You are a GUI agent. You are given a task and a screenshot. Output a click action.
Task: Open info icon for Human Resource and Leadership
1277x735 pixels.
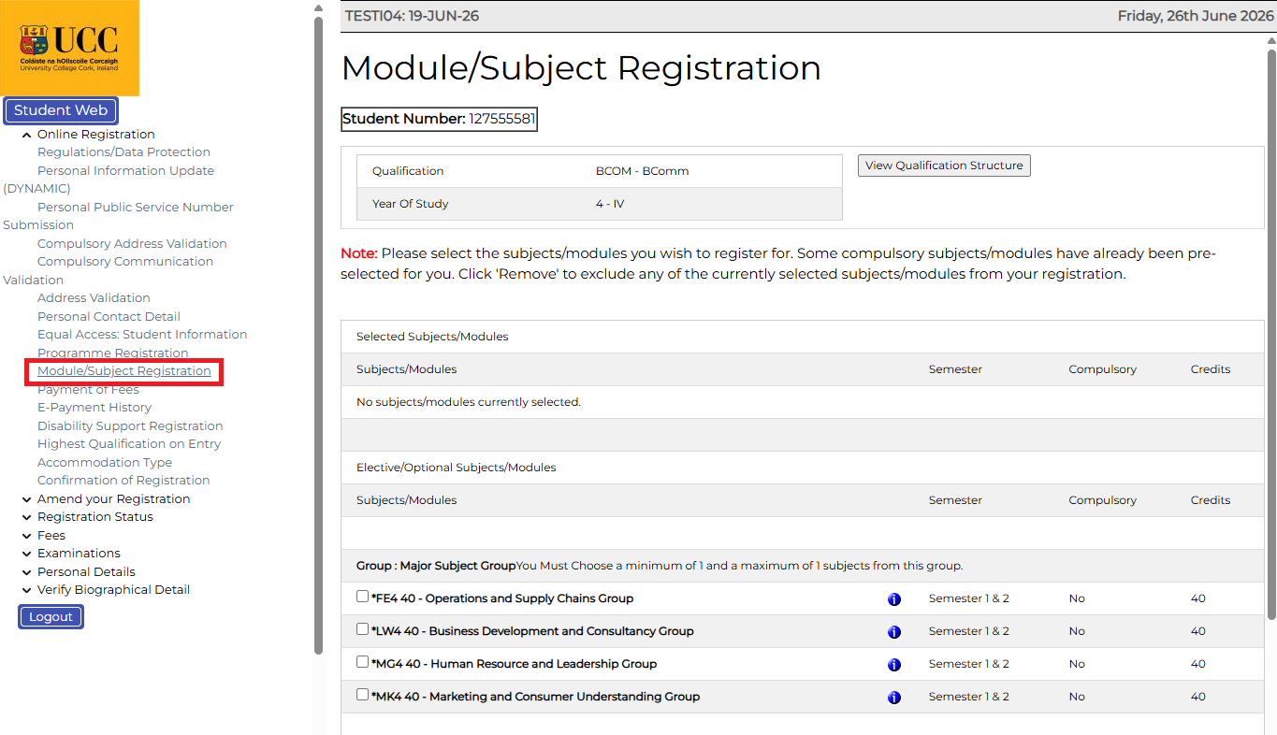(894, 665)
